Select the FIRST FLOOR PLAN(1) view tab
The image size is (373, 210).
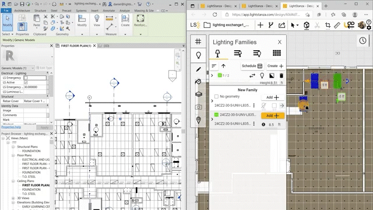pos(76,45)
